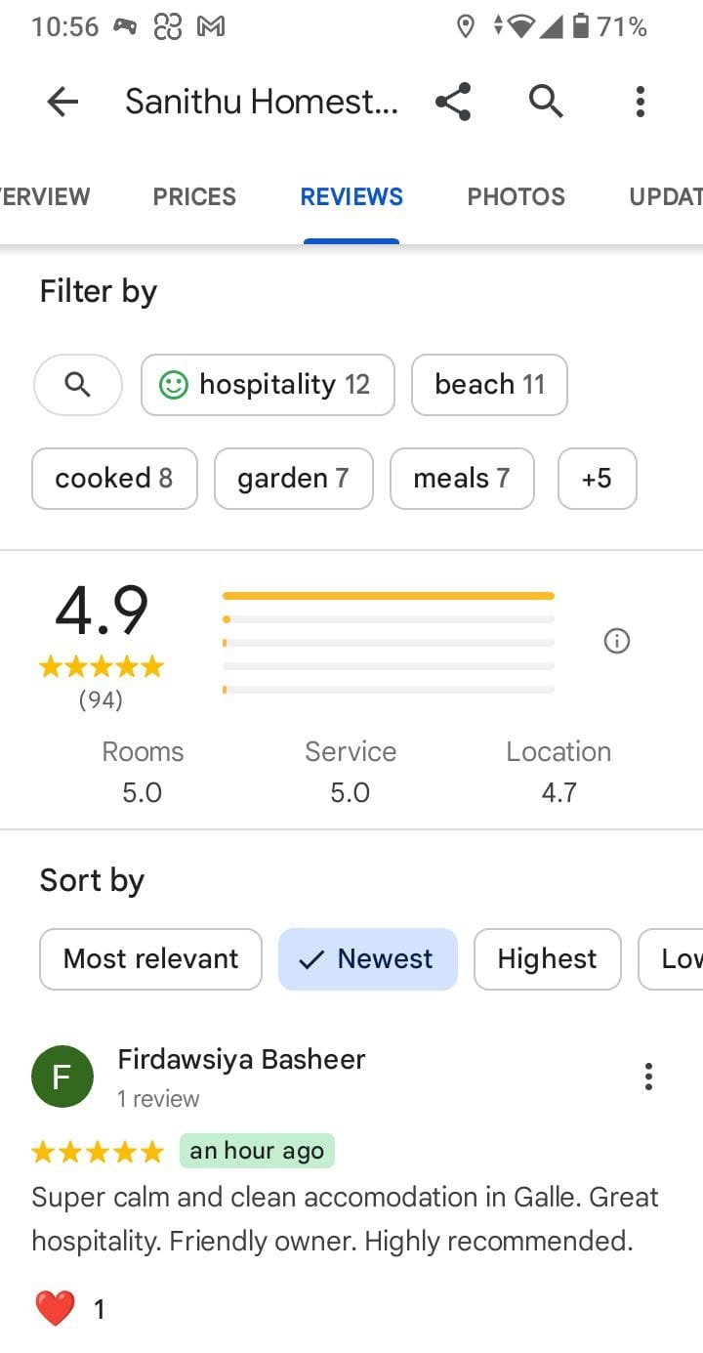Image resolution: width=703 pixels, height=1353 pixels.
Task: Toggle beach 11 filter chip
Action: point(489,385)
